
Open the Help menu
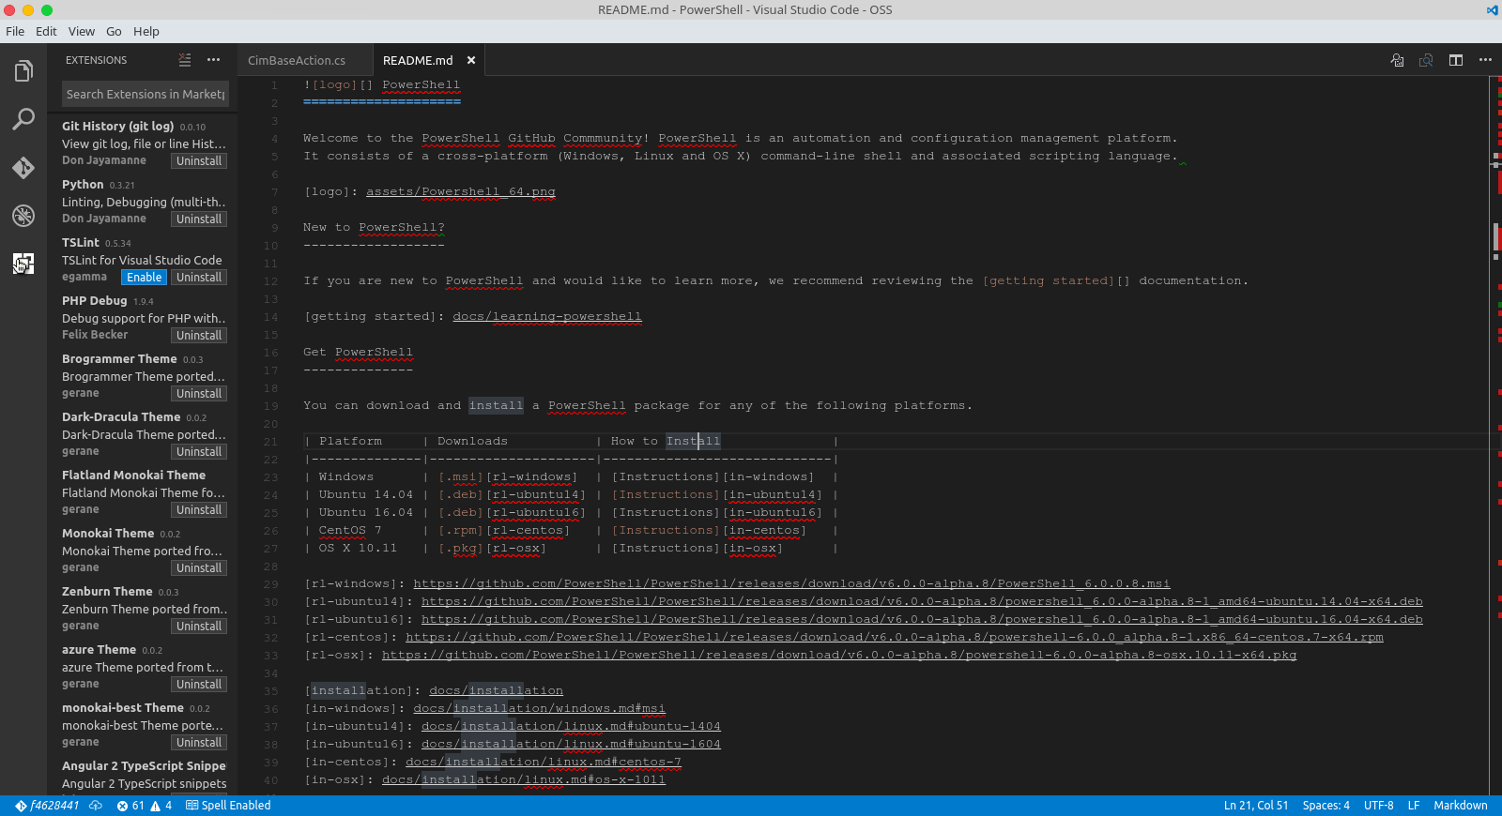146,31
